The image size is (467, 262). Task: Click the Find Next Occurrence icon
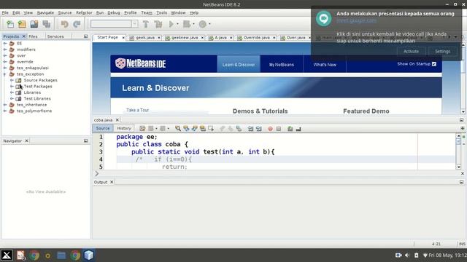[x=195, y=129]
